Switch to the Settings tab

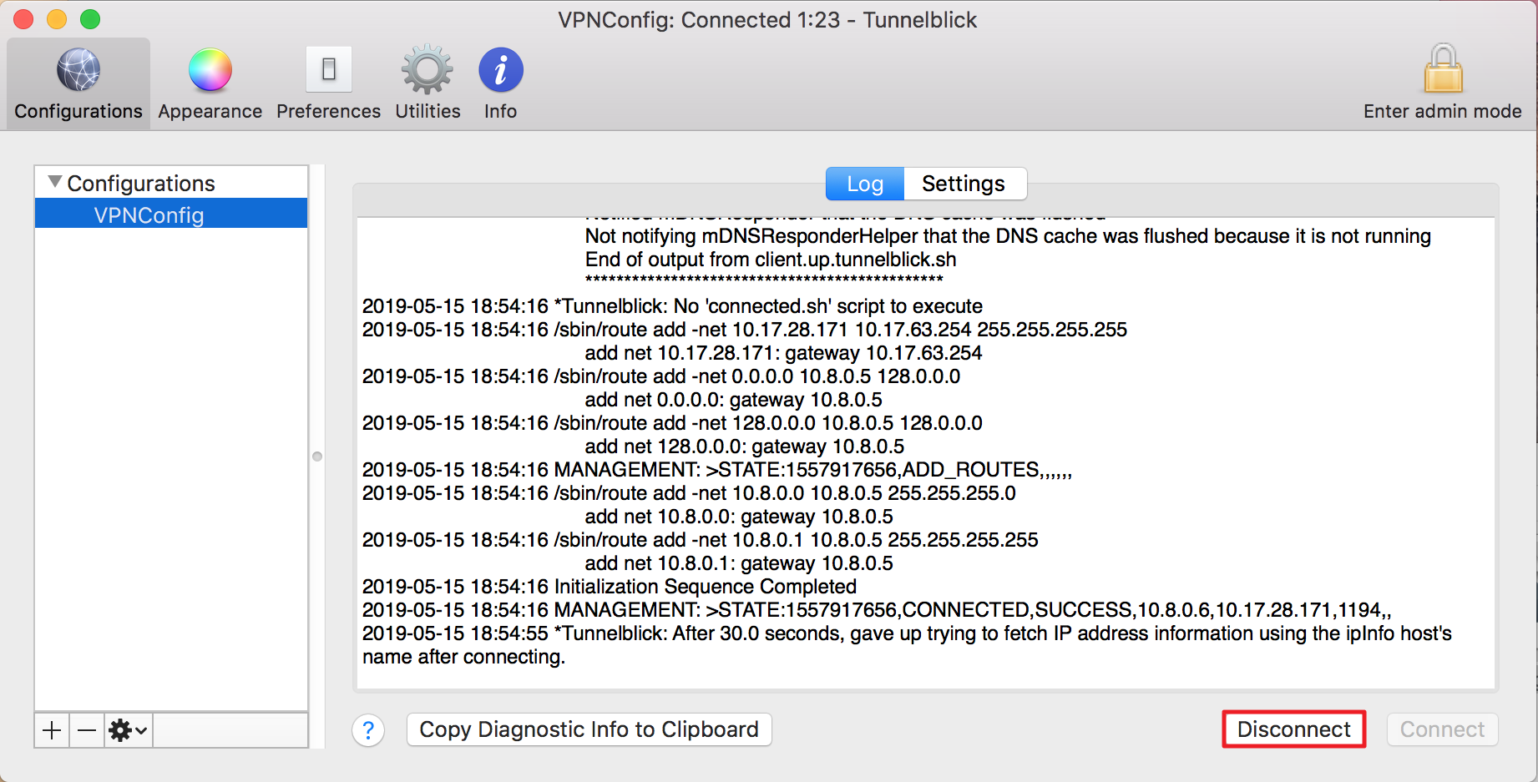tap(964, 184)
